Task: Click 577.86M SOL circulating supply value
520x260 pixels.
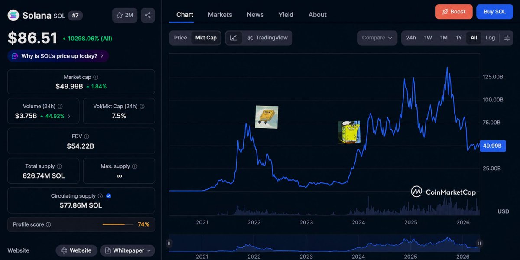Action: [81, 205]
